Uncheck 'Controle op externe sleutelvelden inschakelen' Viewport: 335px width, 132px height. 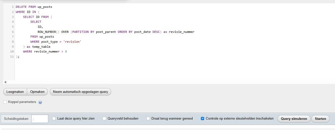(202, 118)
